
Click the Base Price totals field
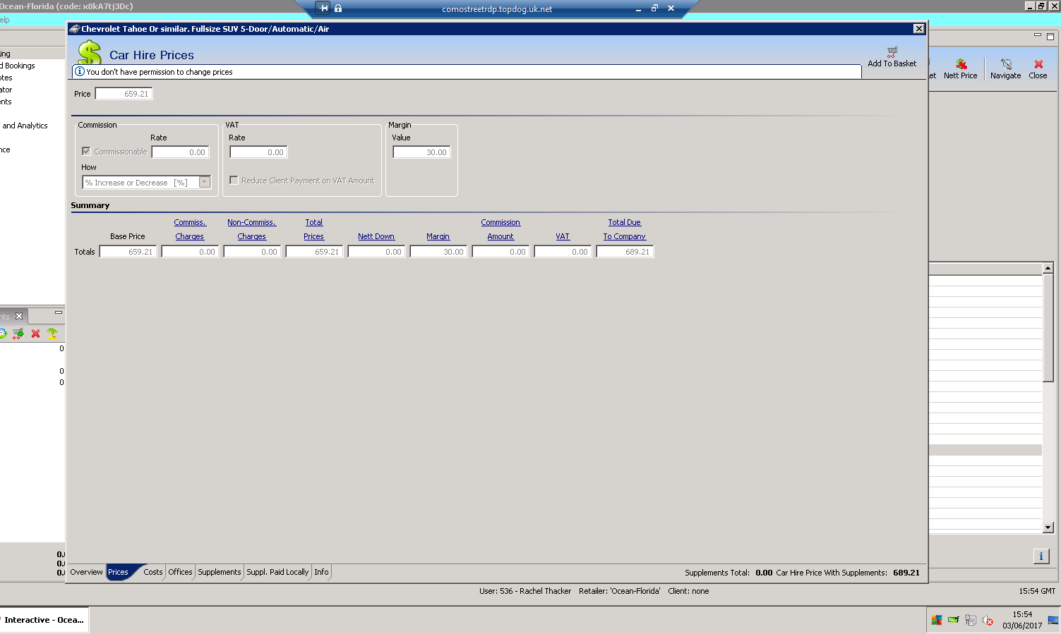[128, 252]
